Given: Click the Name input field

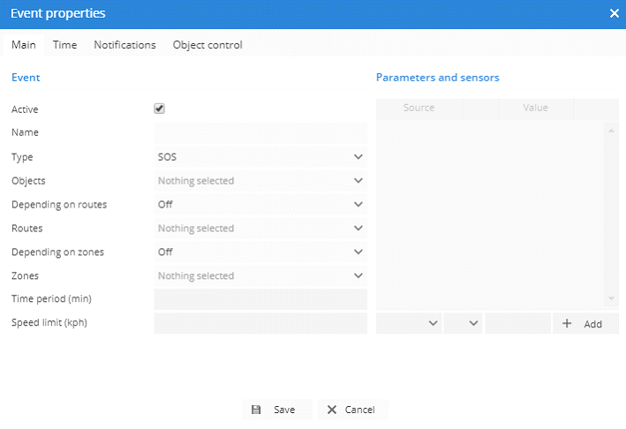Looking at the screenshot, I should [260, 133].
